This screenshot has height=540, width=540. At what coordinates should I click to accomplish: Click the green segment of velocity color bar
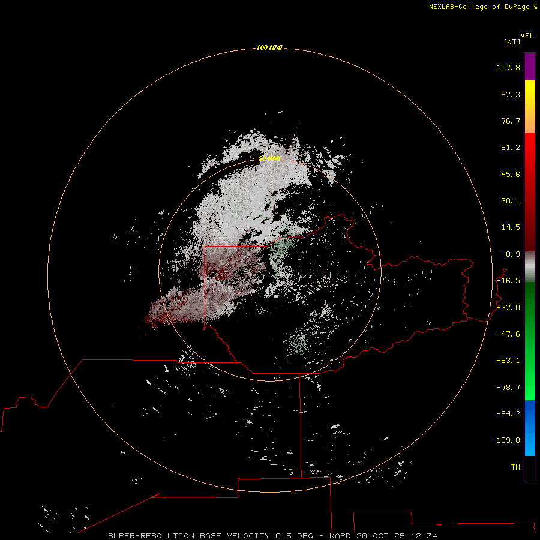point(530,341)
